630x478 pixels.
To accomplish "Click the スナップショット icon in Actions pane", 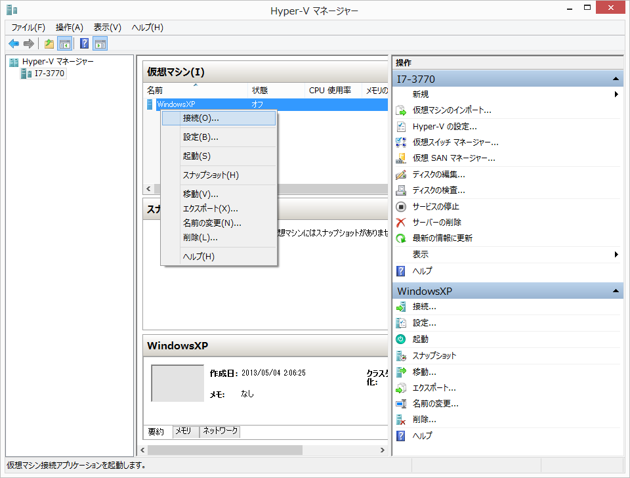I will point(401,356).
